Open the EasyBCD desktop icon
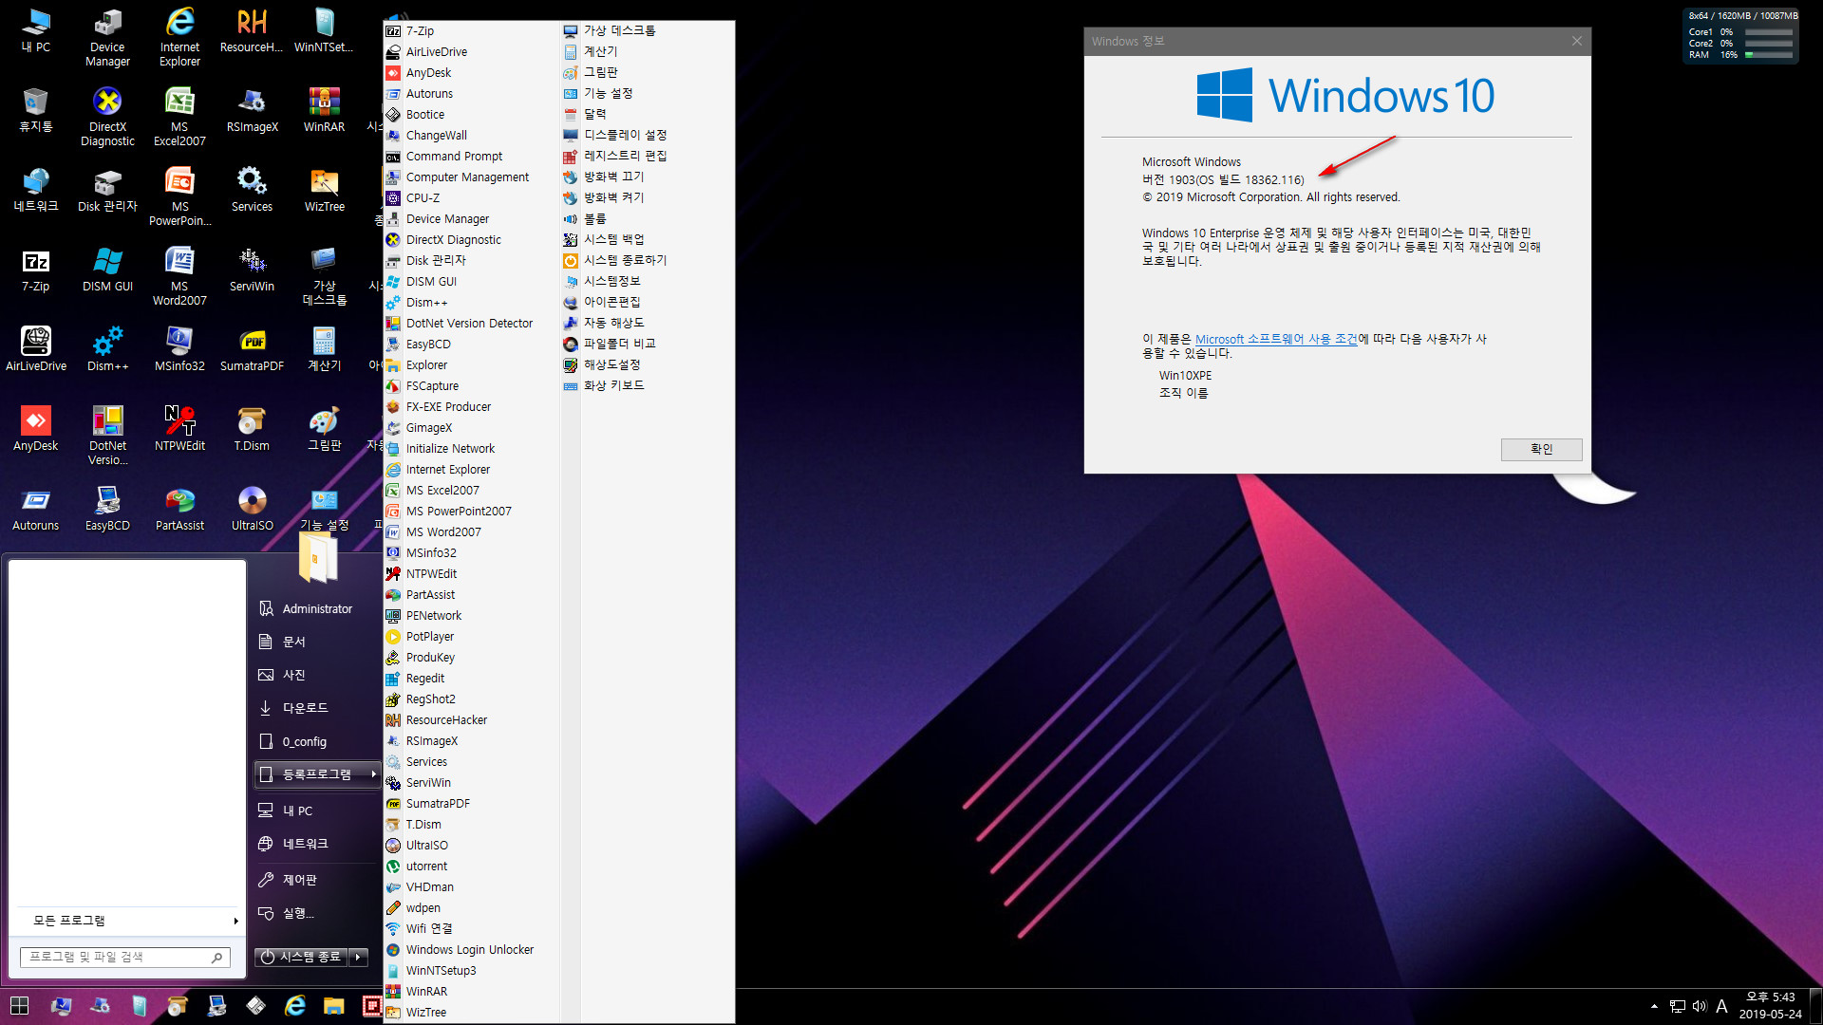The width and height of the screenshot is (1823, 1025). click(x=107, y=509)
